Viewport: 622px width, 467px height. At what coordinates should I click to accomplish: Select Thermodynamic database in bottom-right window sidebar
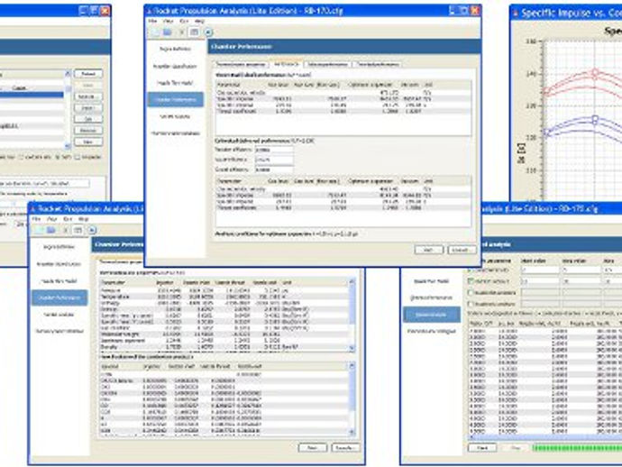[x=431, y=331]
